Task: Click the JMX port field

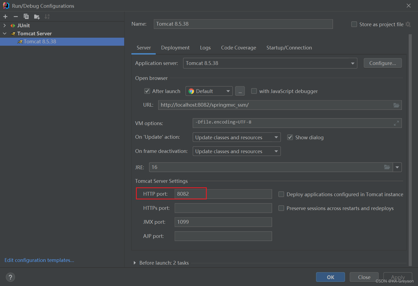Action: click(x=223, y=222)
